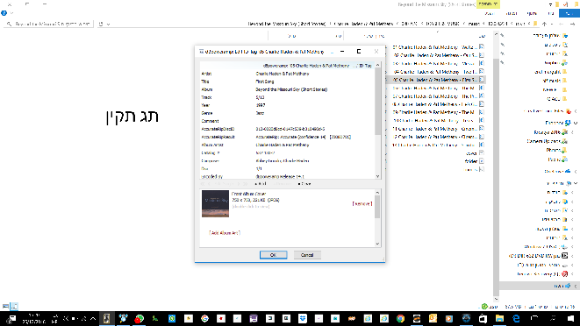Click the highlighted view-mode button in status bar

(x=14, y=307)
